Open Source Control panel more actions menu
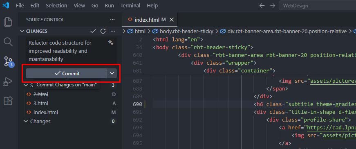356x149 pixels. tap(112, 20)
